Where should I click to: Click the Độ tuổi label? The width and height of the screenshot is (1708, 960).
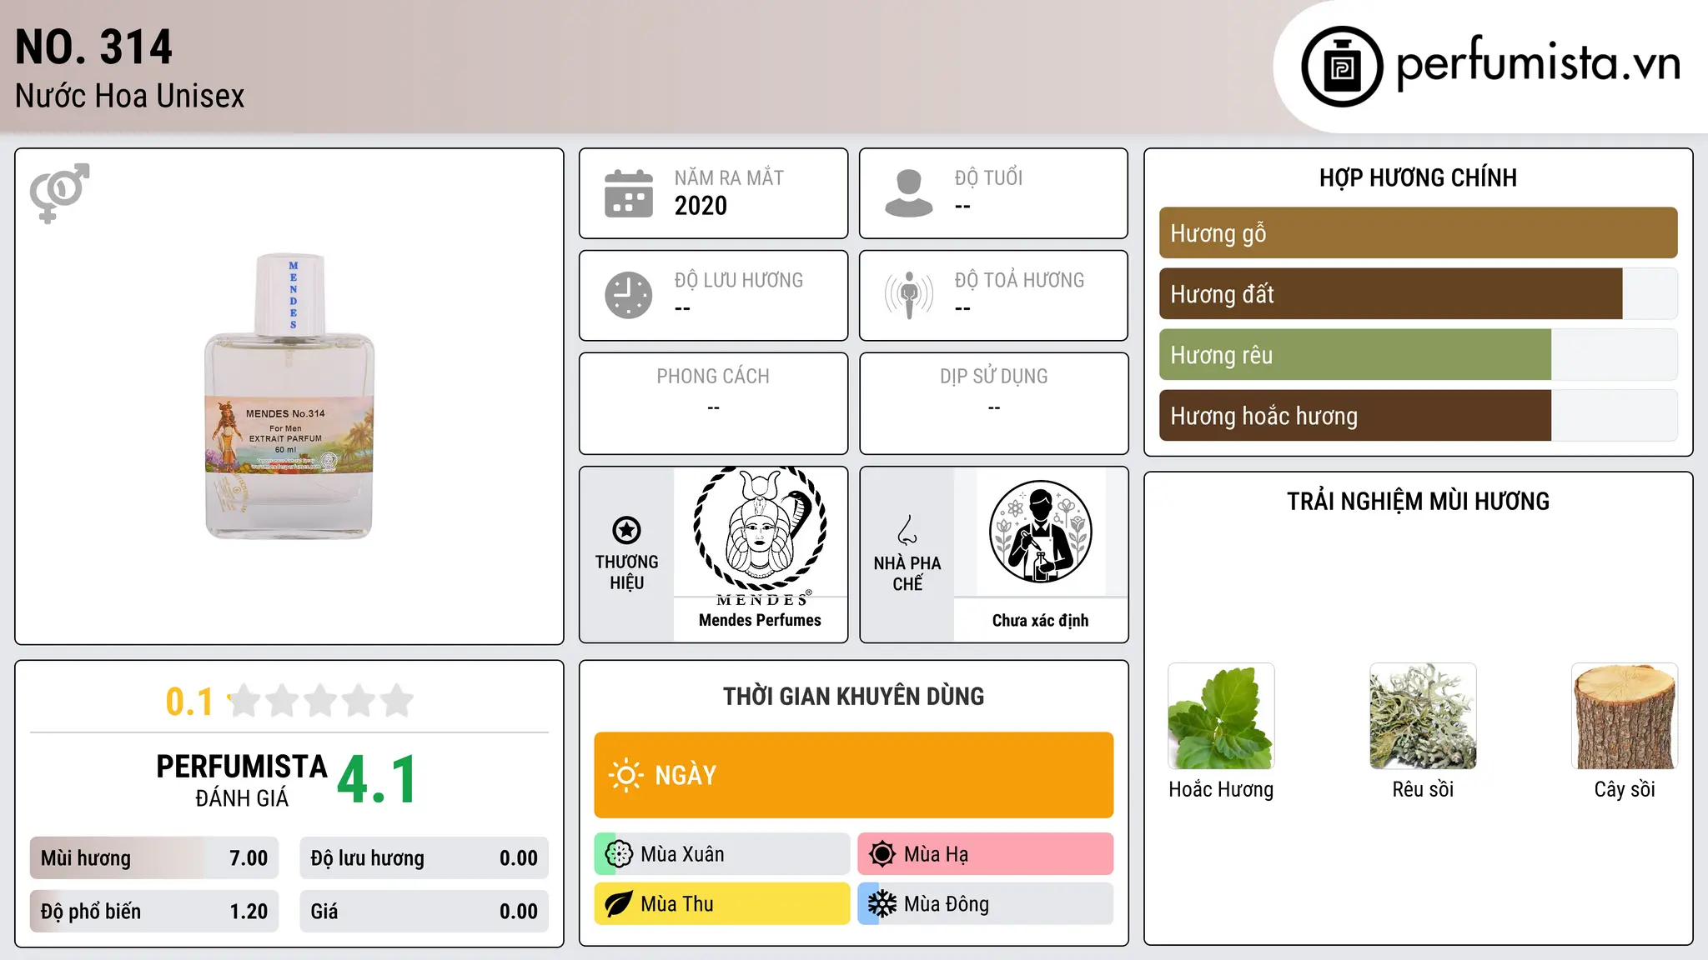pos(988,177)
